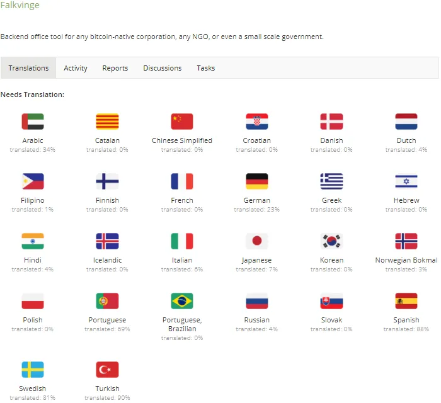Open the Arabic language link
441x403 pixels.
click(x=33, y=140)
